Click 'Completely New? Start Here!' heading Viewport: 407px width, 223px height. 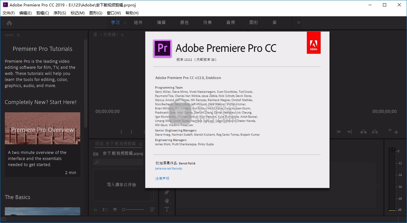pos(41,102)
